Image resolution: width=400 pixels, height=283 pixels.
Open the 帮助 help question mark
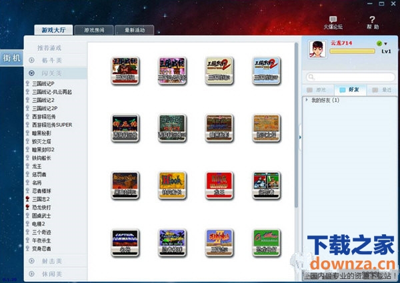[x=373, y=23]
